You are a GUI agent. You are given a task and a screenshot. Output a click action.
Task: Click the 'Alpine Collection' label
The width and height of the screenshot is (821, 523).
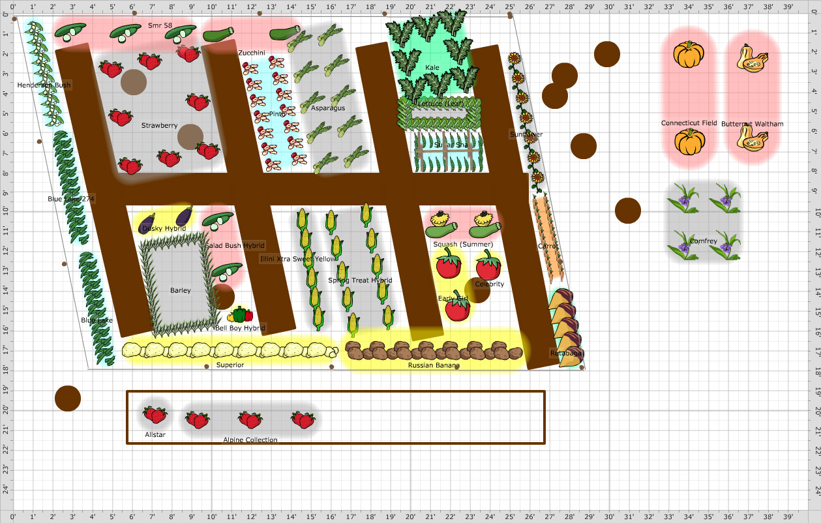tap(250, 440)
